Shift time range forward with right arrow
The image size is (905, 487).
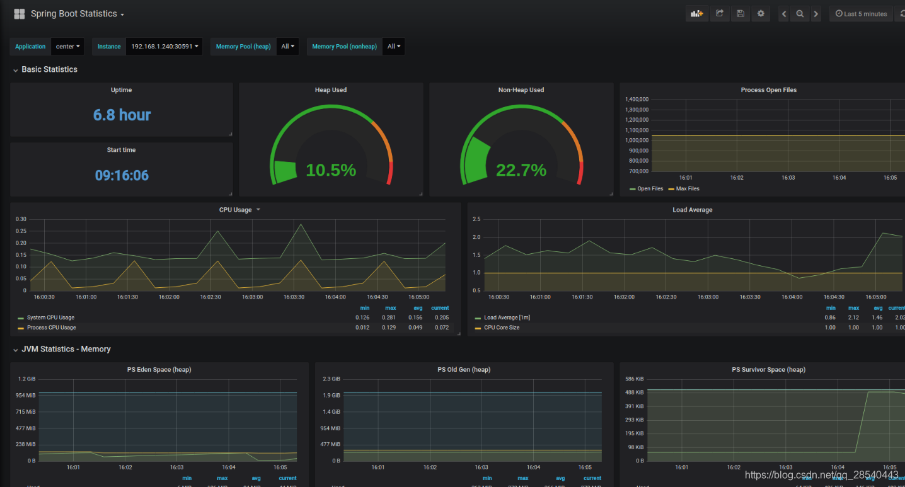pos(816,14)
